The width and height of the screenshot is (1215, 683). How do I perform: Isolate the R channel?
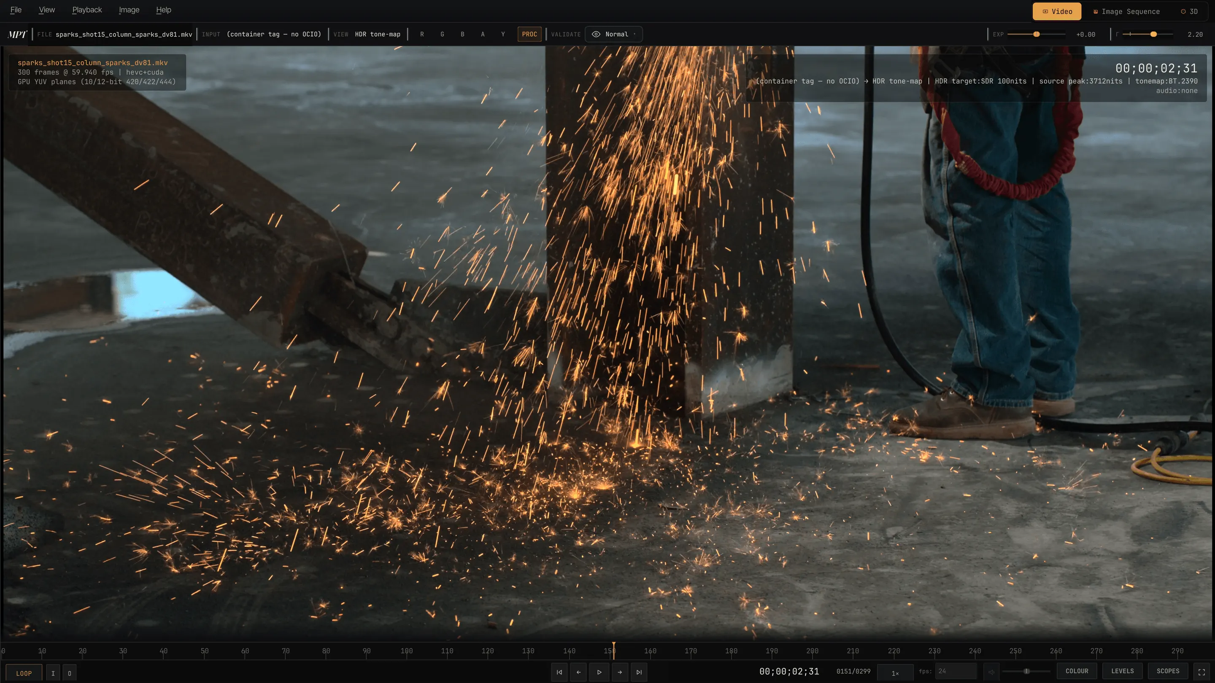coord(422,35)
